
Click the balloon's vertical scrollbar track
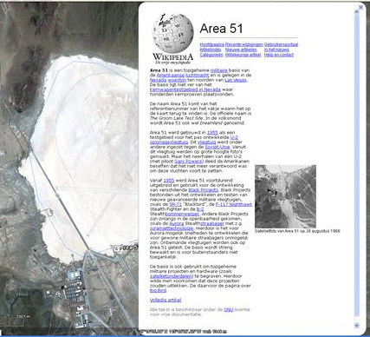click(x=357, y=168)
